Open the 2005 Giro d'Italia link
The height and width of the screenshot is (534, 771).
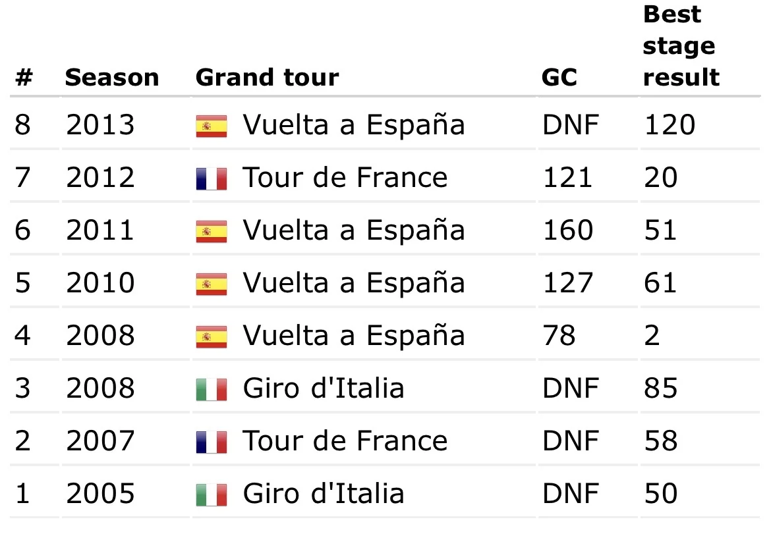[x=324, y=493]
